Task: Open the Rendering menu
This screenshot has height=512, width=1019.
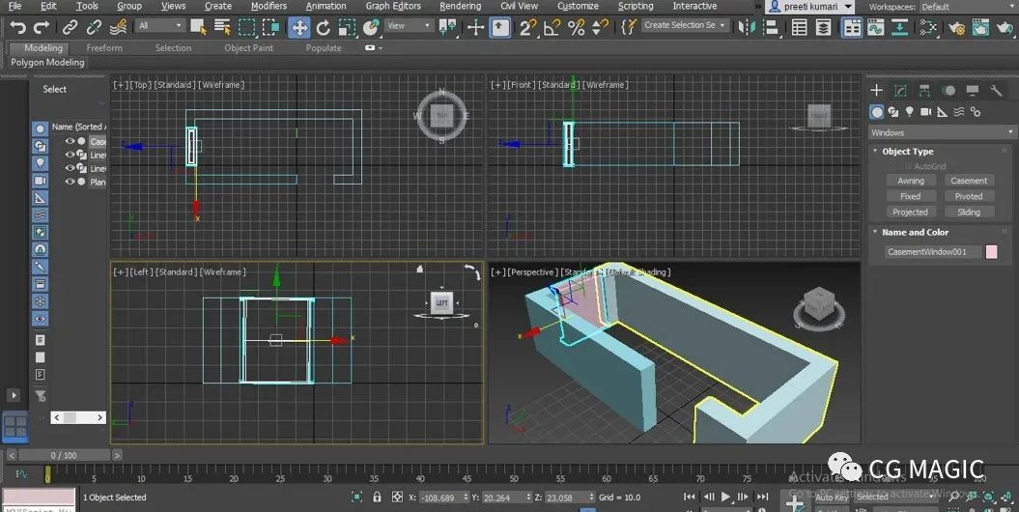Action: click(x=460, y=6)
